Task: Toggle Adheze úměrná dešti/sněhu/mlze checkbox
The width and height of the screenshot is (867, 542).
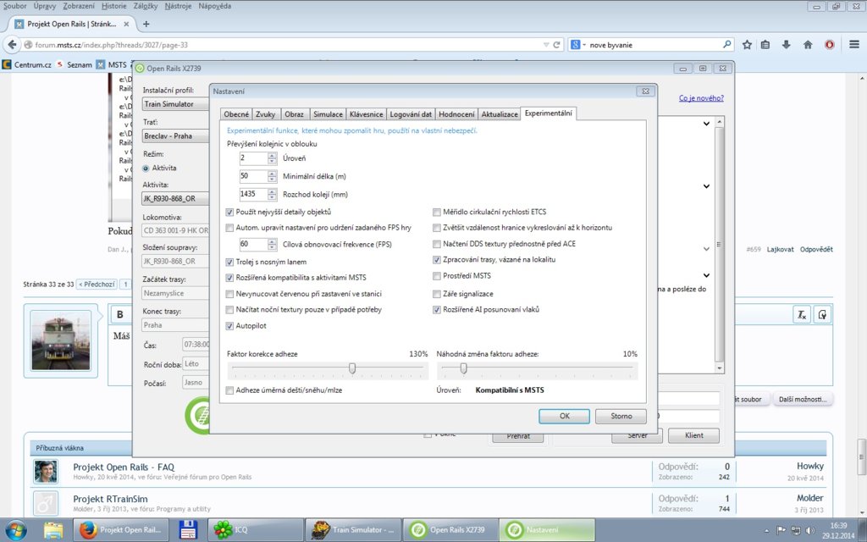Action: point(230,390)
